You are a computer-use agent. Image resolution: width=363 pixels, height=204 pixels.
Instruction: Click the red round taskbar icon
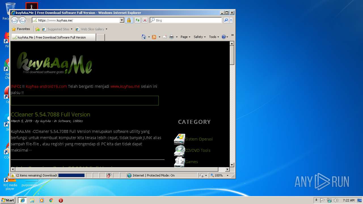61,200
